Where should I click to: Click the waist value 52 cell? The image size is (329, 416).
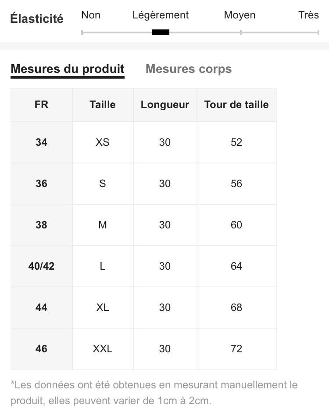click(236, 142)
